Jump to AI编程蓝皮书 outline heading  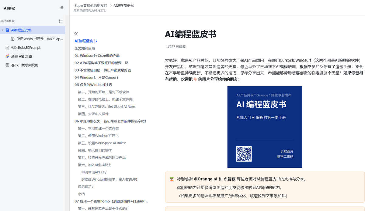86,41
